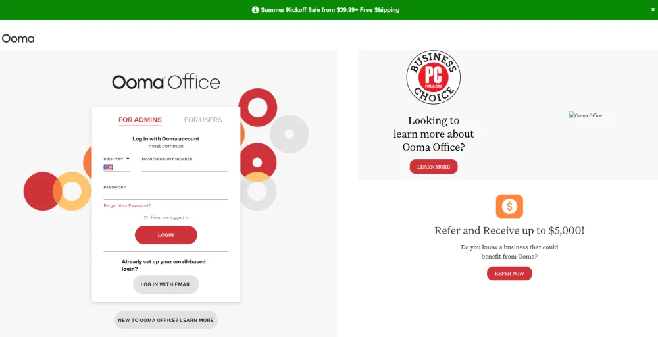Image resolution: width=658 pixels, height=337 pixels.
Task: Click the orange dollar coin icon
Action: coord(509,206)
